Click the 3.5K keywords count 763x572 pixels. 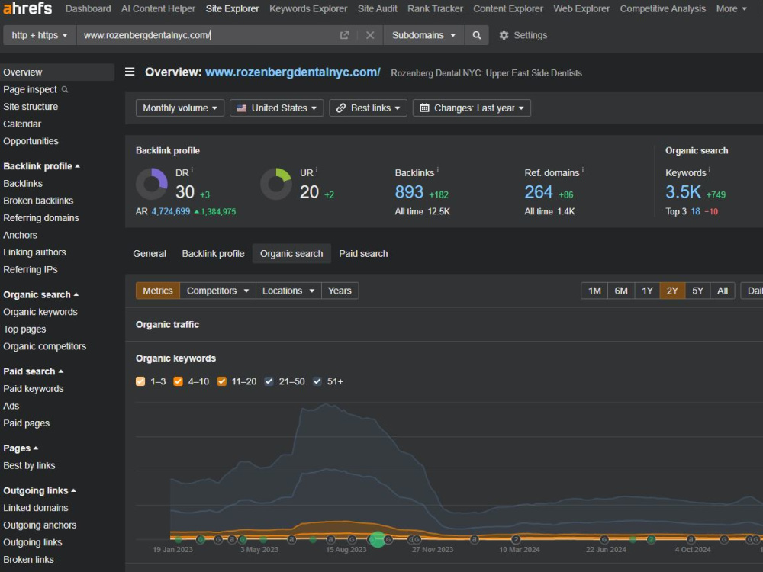(683, 192)
